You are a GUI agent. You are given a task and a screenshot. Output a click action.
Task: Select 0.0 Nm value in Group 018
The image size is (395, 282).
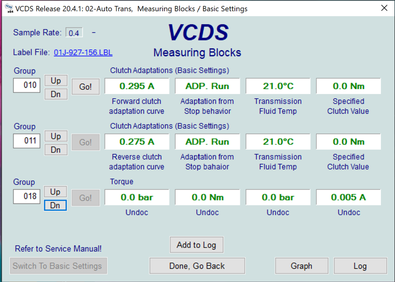tap(207, 197)
